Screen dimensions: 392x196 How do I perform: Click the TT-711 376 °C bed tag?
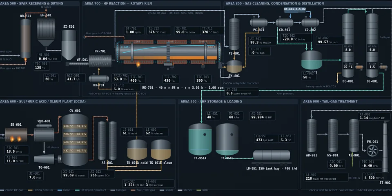pos(212,31)
